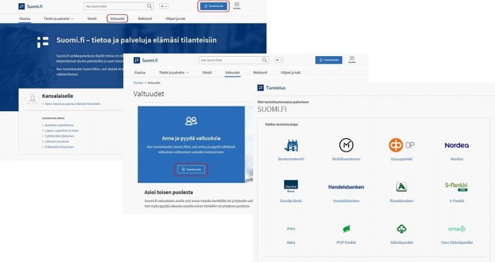The image size is (495, 262).
Task: Open the FI language dropdown on the home page
Action: tap(164, 6)
